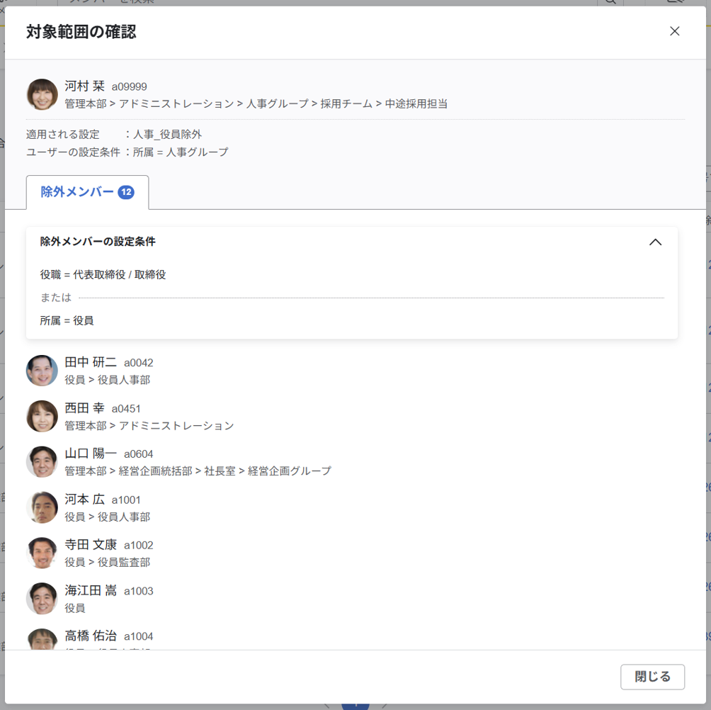Screen dimensions: 711x710
Task: Click the 除外メンバーの設定条件 header title
Action: coord(98,242)
